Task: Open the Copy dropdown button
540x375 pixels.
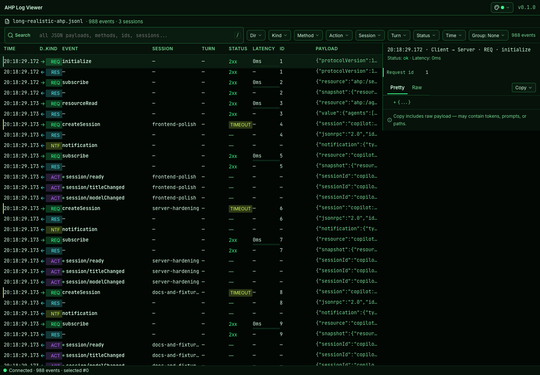Action: 523,87
